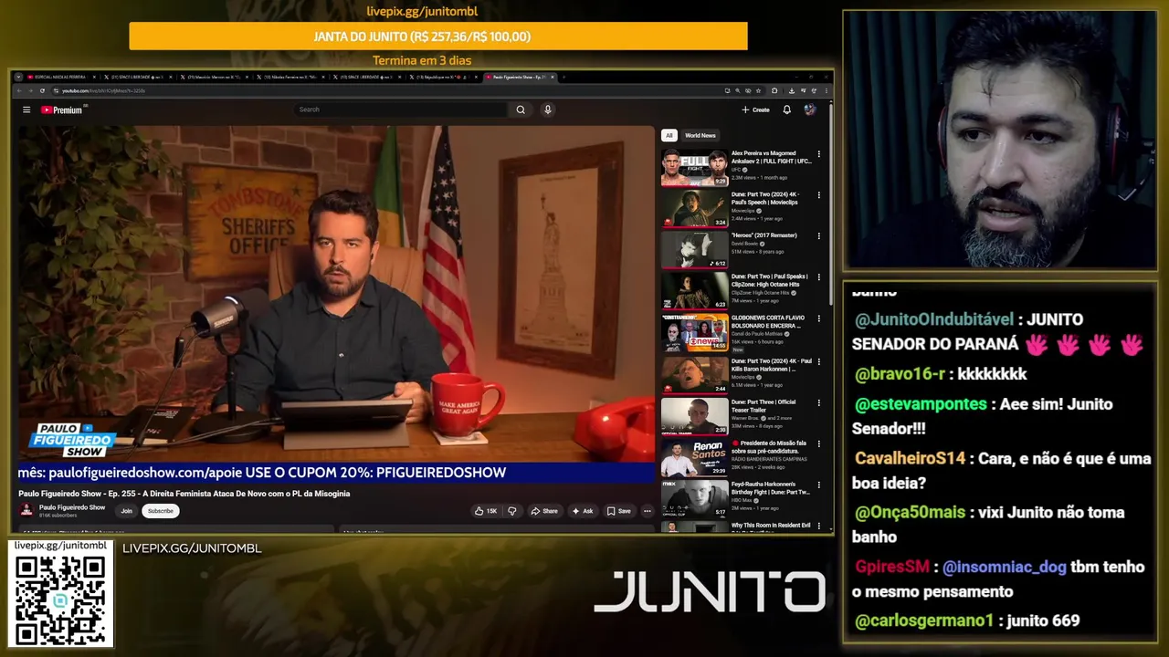1169x657 pixels.
Task: Switch to the ESPECIAL Nikolas Ferreira tab
Action: (61, 77)
